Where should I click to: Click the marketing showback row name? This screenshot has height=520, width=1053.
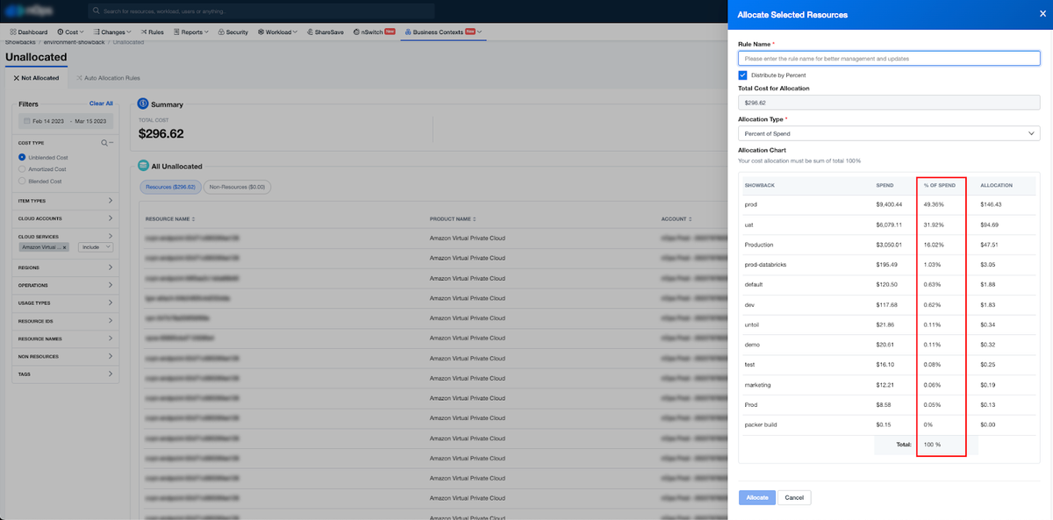[x=757, y=385]
